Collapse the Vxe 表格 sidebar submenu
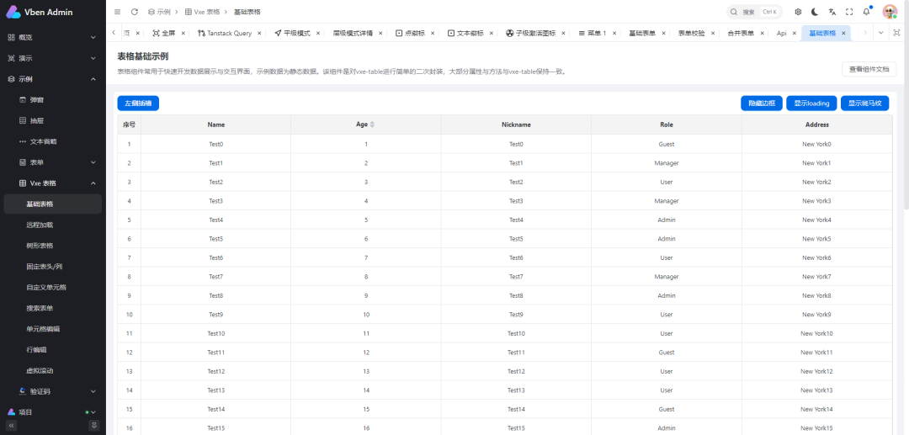This screenshot has height=435, width=909. click(x=93, y=183)
